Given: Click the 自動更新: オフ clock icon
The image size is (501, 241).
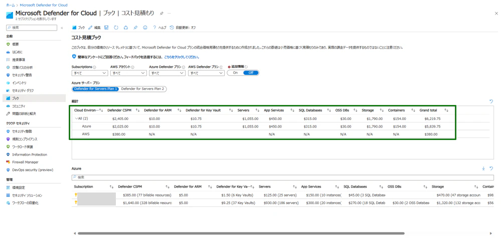Looking at the screenshot, I should coord(172,27).
